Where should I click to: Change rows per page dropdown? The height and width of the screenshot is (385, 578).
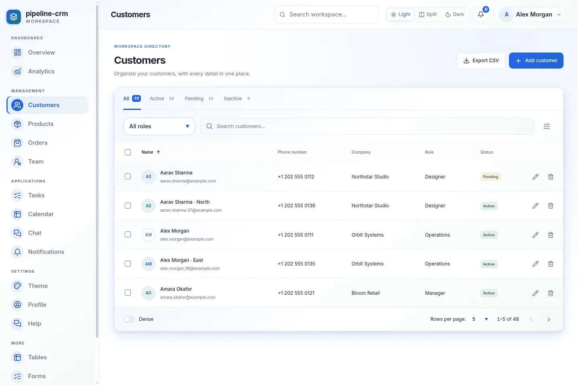[x=480, y=319]
